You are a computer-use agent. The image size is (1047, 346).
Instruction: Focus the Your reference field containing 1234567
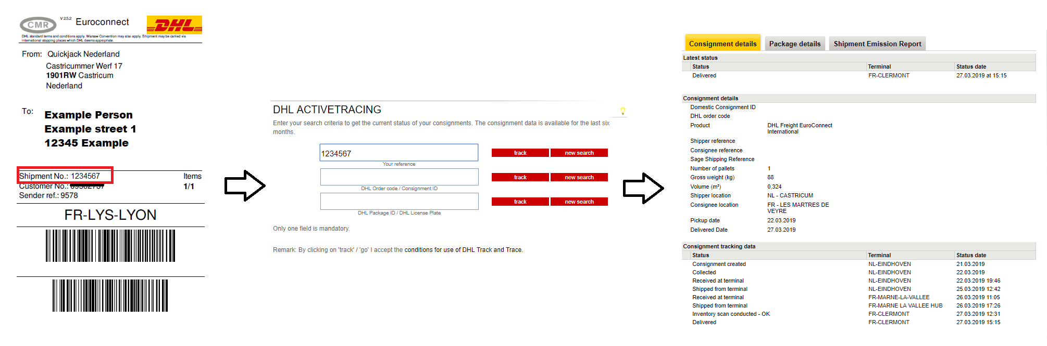click(398, 153)
